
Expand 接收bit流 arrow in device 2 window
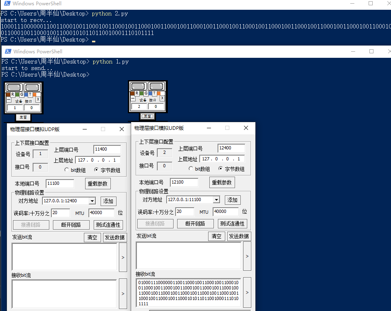pos(247,293)
